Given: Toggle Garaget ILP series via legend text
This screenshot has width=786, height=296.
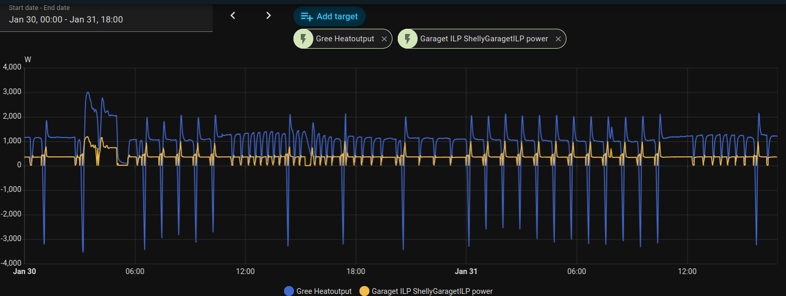Looking at the screenshot, I should [x=432, y=291].
